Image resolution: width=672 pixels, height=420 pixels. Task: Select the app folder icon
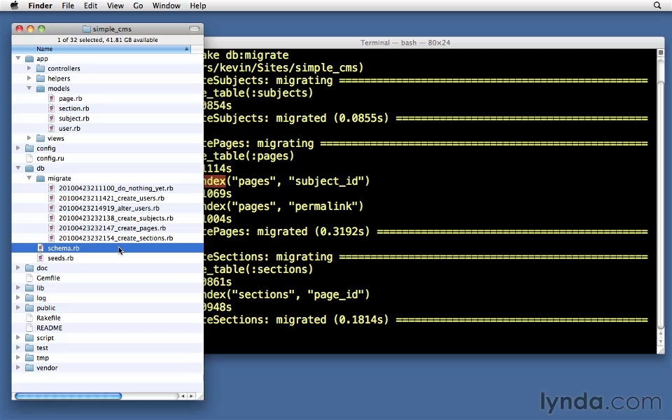(x=29, y=59)
